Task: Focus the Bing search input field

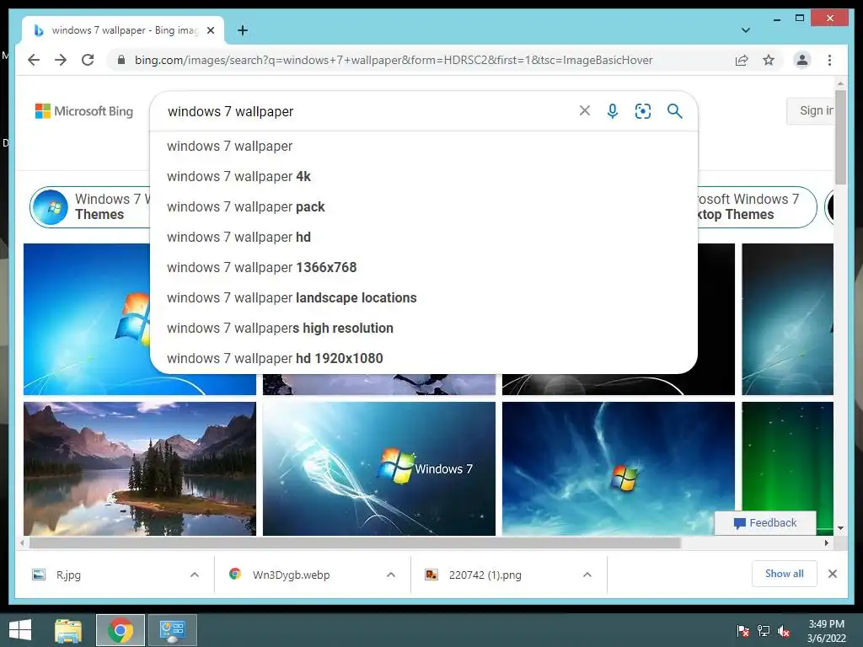Action: (x=369, y=111)
